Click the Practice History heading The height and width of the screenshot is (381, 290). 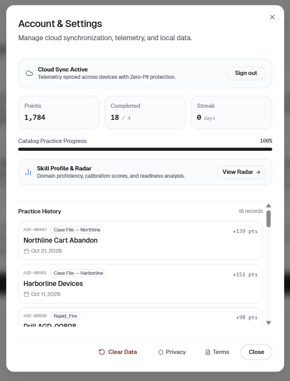[40, 211]
